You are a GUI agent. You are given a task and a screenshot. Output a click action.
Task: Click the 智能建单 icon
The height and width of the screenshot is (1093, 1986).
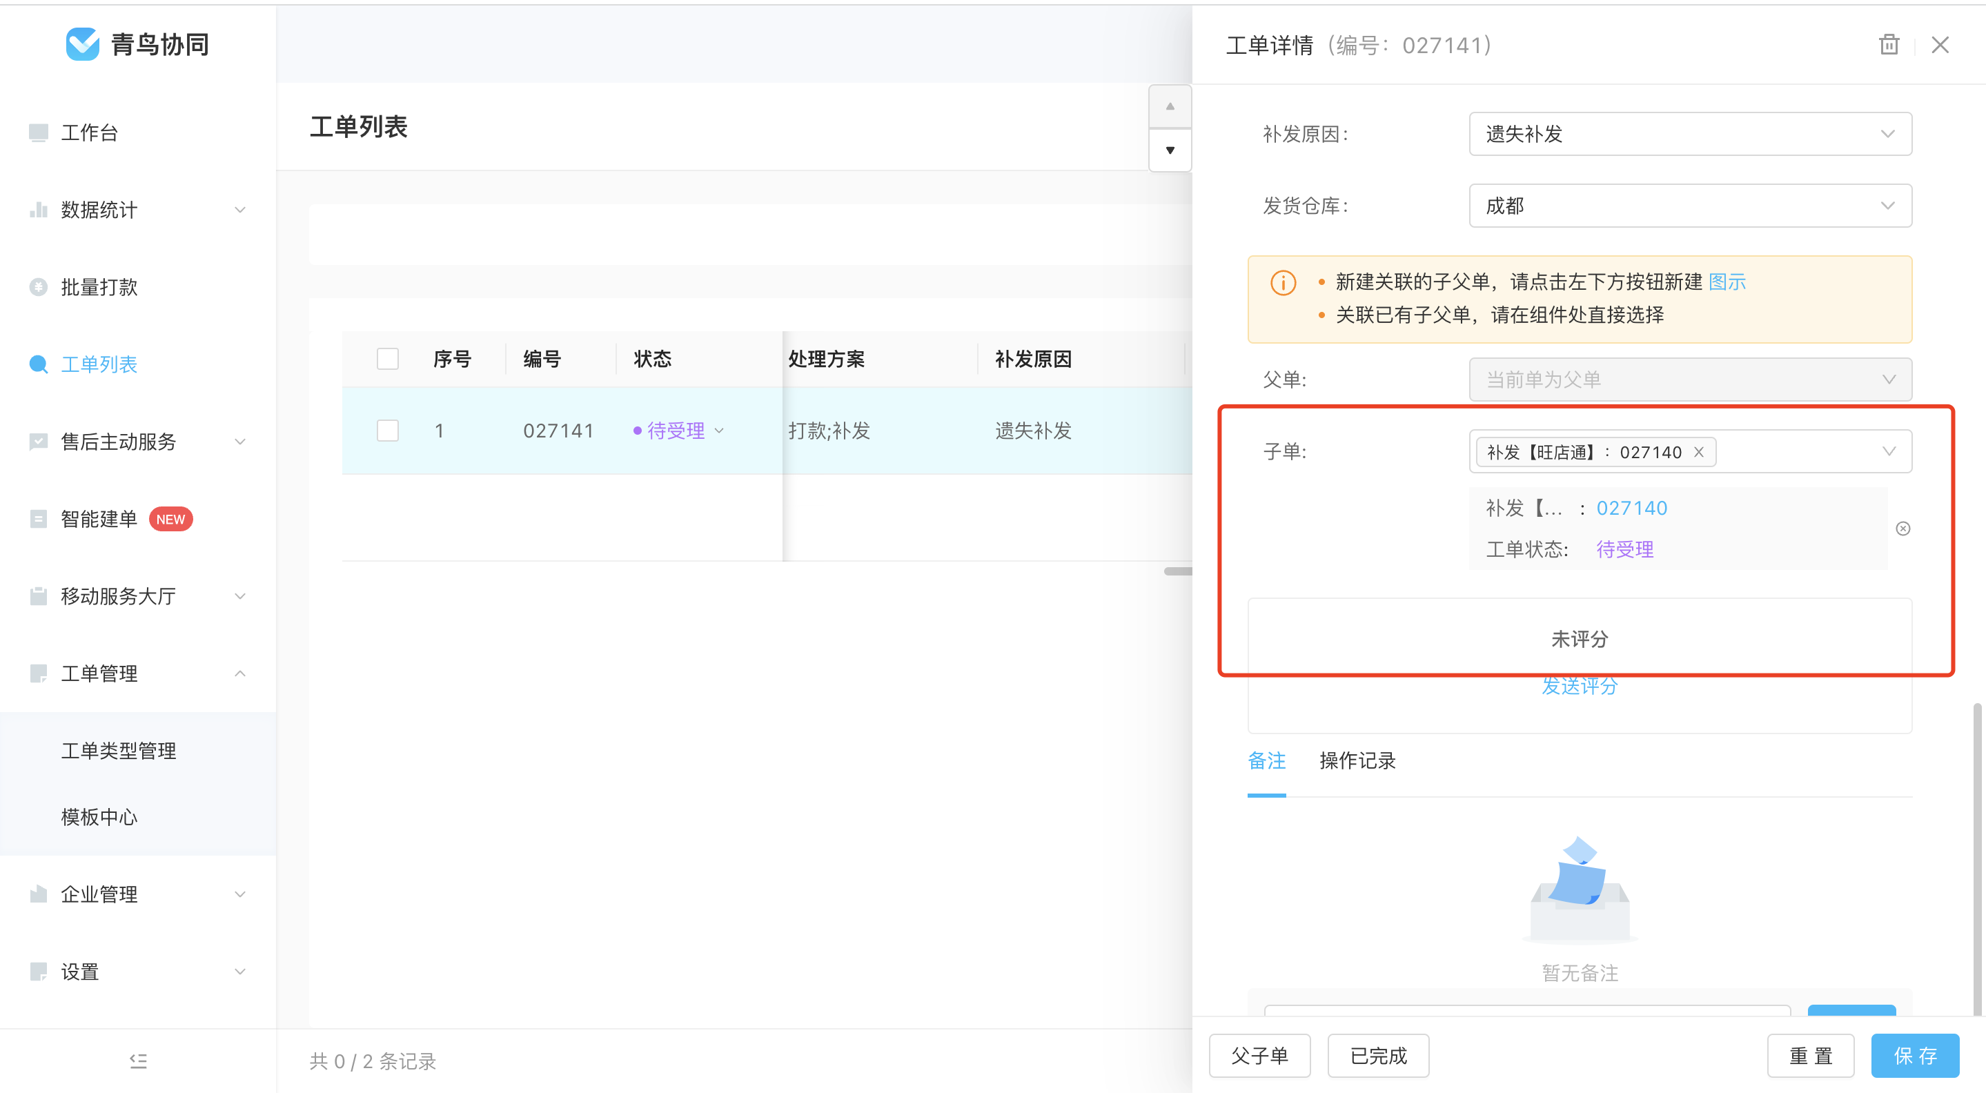click(38, 519)
